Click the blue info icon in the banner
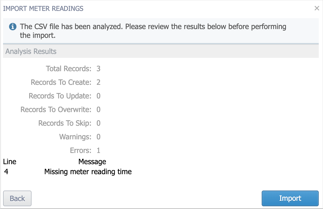Image resolution: width=323 pixels, height=209 pixels. pos(13,27)
